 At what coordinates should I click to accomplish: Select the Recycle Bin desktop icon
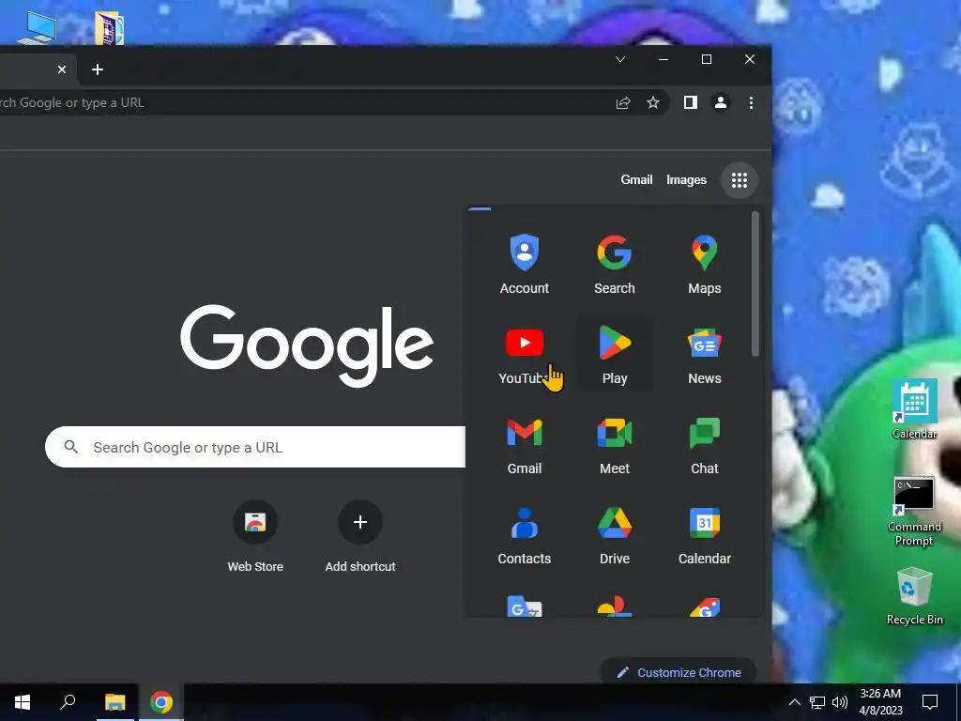(914, 596)
